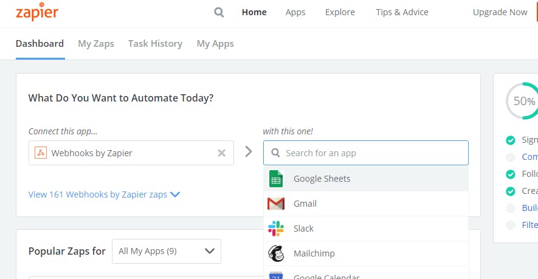
Task: Open the All My Apps dropdown
Action: 167,251
